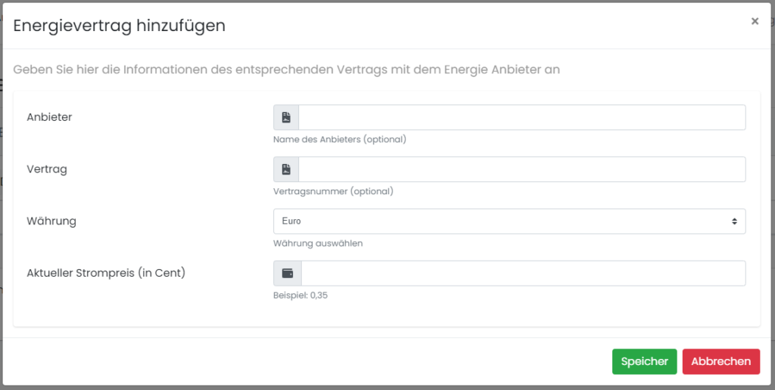Click the Beispiel: 0,35 example text
This screenshot has width=775, height=390.
tap(300, 296)
